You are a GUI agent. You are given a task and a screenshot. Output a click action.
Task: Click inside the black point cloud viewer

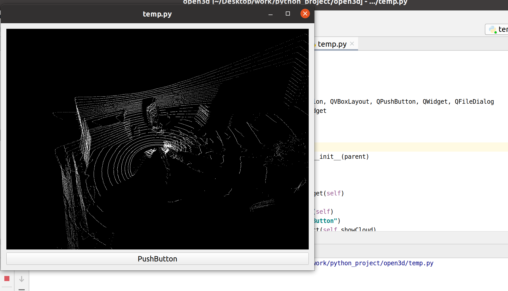pyautogui.click(x=157, y=139)
